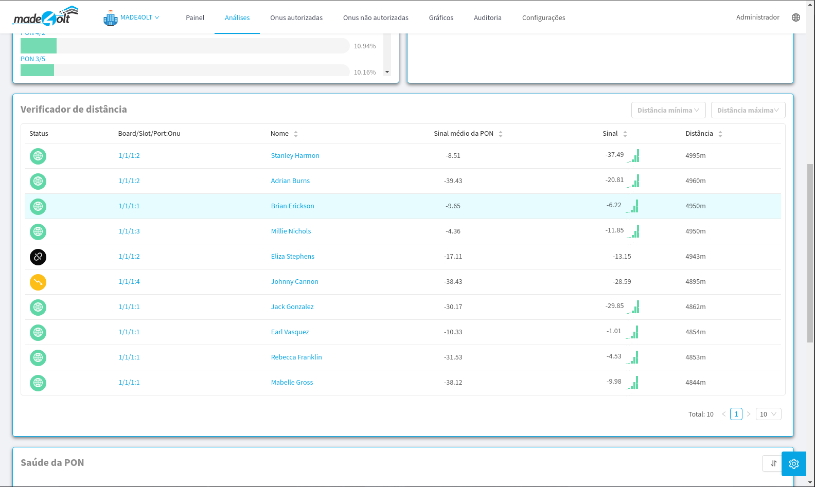Click Eliza Stephens' black unlinked status icon
The image size is (815, 487).
point(38,257)
